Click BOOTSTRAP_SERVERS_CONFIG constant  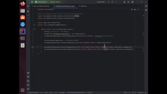(x=85, y=43)
